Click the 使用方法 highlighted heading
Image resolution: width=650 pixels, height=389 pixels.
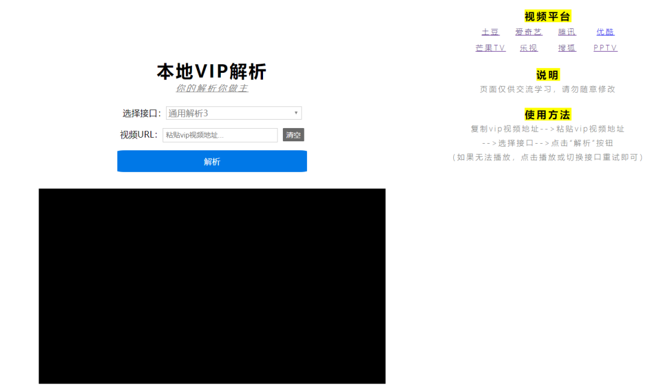pyautogui.click(x=546, y=114)
